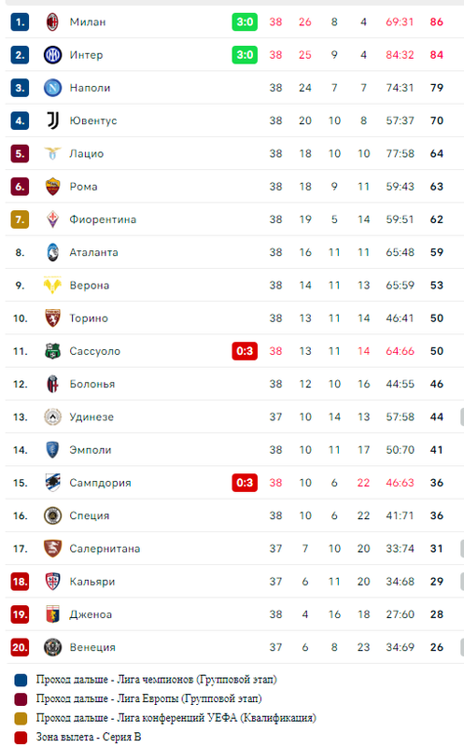Click the Fiorentina club emblem

pos(52,219)
